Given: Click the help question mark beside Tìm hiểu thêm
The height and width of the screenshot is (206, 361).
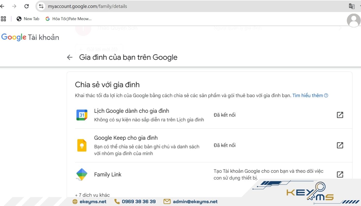Looking at the screenshot, I should pyautogui.click(x=326, y=96).
